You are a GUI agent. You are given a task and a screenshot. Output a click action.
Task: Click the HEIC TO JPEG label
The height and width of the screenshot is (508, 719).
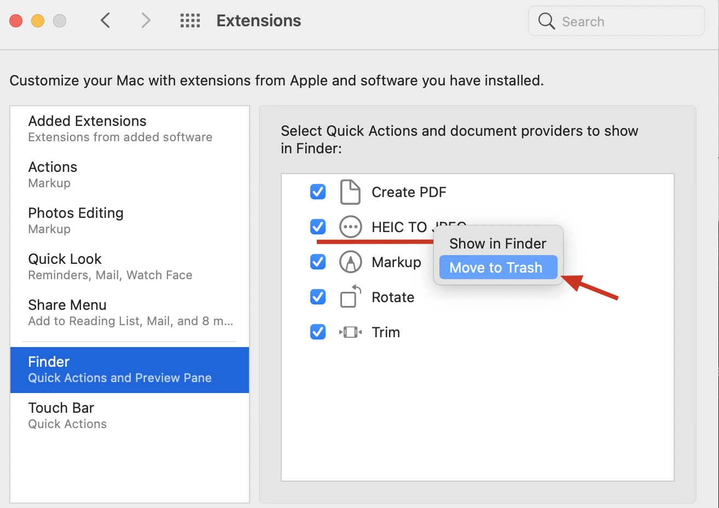pos(419,227)
